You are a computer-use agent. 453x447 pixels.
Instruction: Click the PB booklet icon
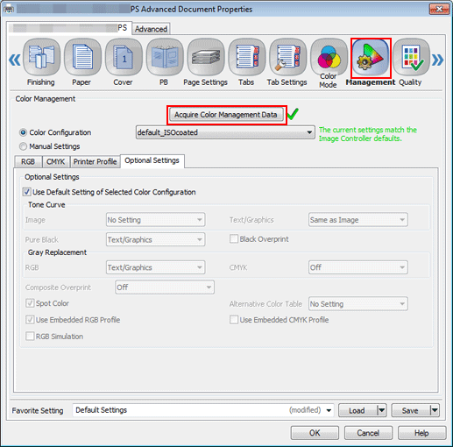(165, 57)
